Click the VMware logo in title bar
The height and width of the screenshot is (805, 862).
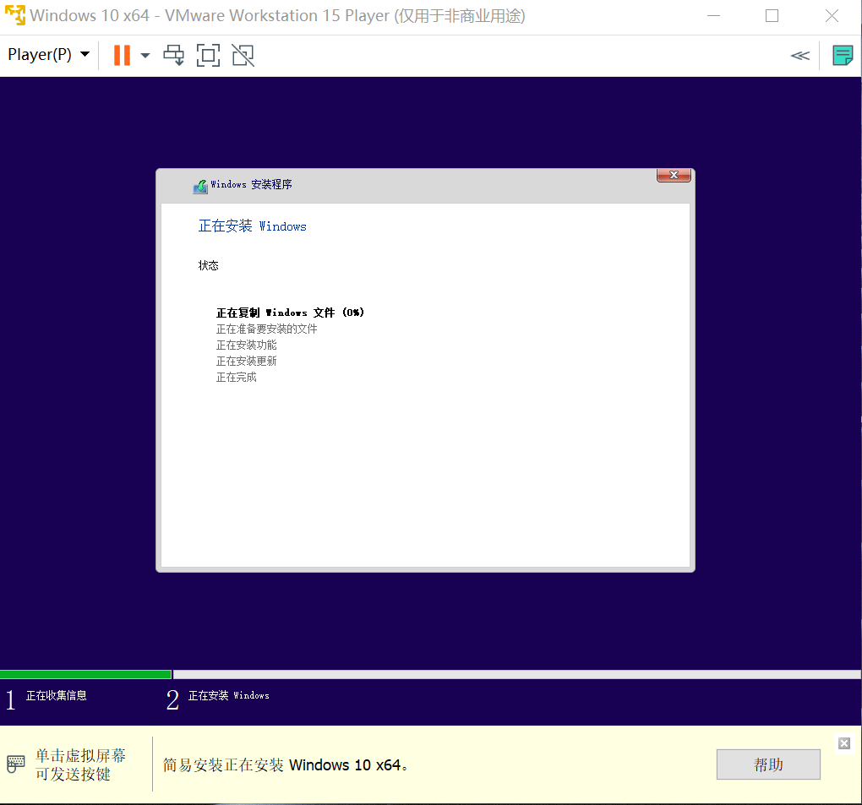tap(15, 15)
